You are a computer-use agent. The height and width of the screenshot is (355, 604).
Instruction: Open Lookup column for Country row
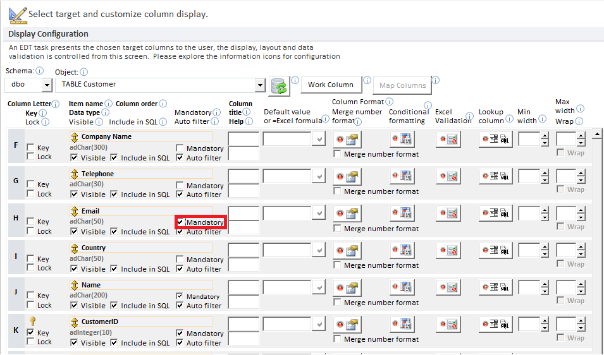(x=496, y=250)
